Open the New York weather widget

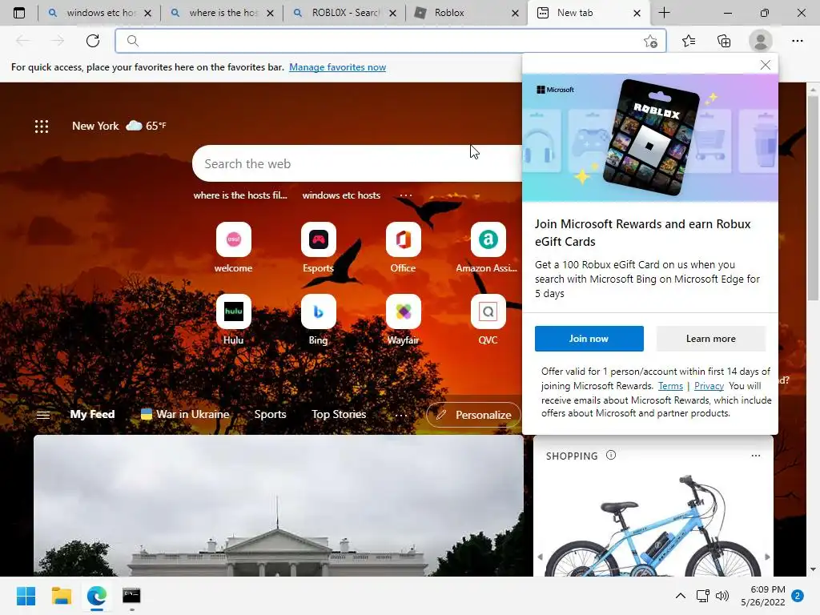(119, 126)
